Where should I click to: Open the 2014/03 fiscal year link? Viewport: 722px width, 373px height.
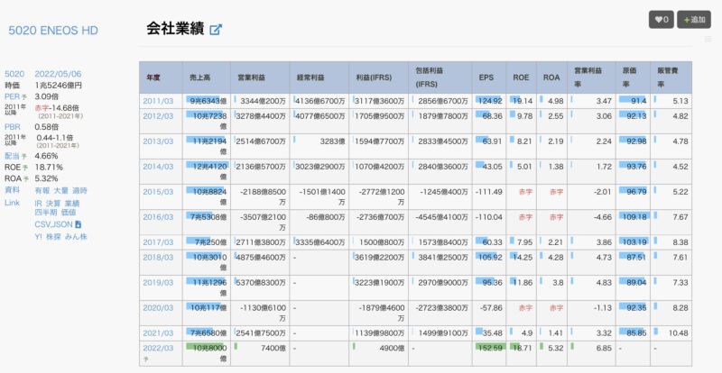[x=158, y=167]
